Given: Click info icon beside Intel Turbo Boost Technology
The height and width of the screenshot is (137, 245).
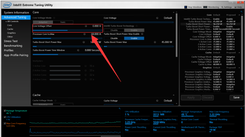Looking at the screenshot, I should pyautogui.click(x=137, y=26).
